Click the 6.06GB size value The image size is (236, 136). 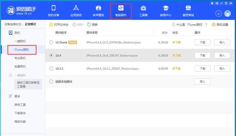tap(163, 69)
